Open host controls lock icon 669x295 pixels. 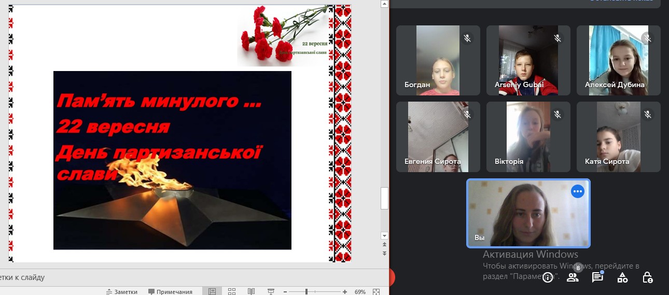tap(647, 277)
